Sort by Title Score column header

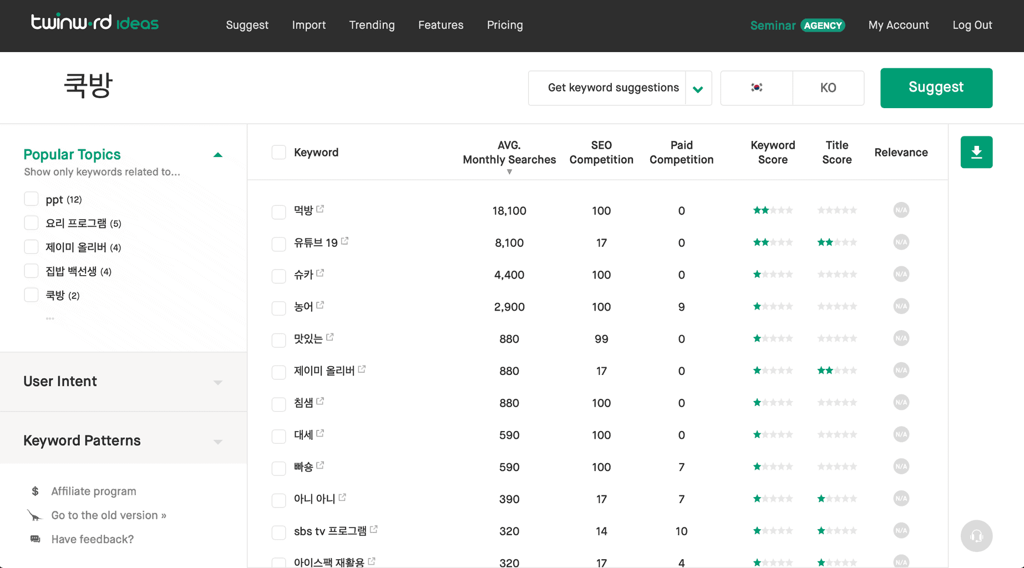837,152
